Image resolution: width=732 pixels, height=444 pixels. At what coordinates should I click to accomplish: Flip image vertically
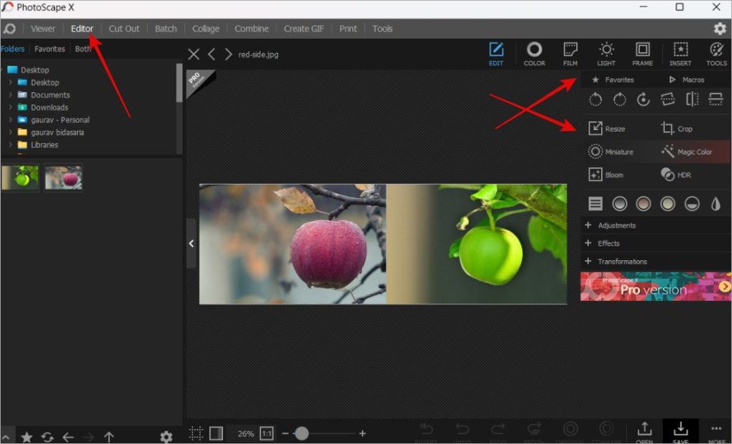click(x=716, y=99)
